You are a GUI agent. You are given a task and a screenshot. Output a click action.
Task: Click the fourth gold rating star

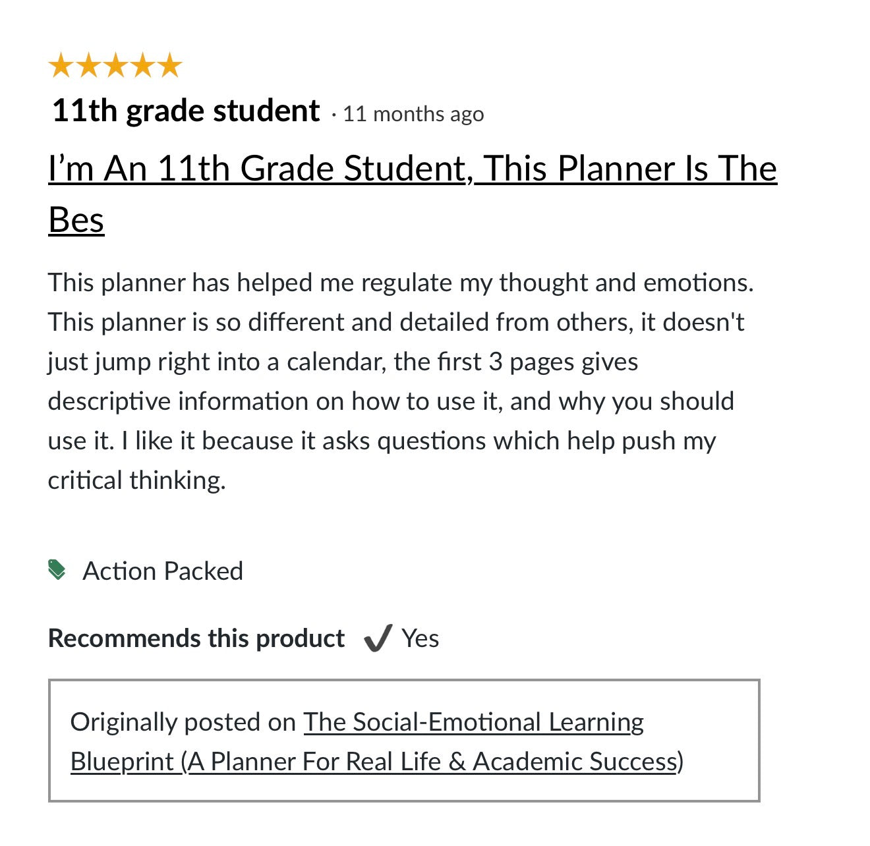click(142, 66)
